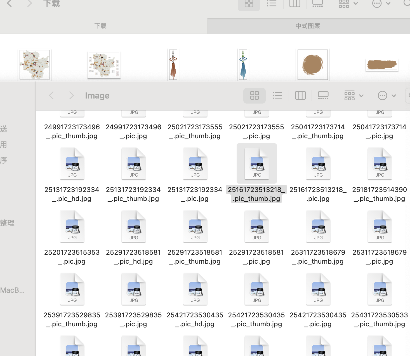Select the red tassel image thumbnail
The height and width of the screenshot is (356, 410).
[173, 65]
